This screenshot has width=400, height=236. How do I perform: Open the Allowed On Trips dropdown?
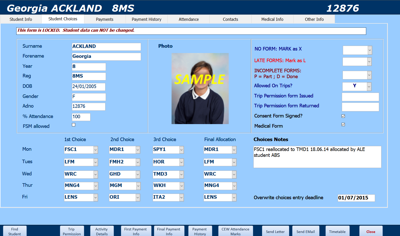369,87
